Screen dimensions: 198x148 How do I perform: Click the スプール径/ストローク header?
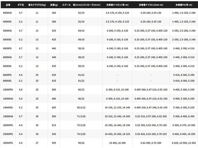pos(81,5)
